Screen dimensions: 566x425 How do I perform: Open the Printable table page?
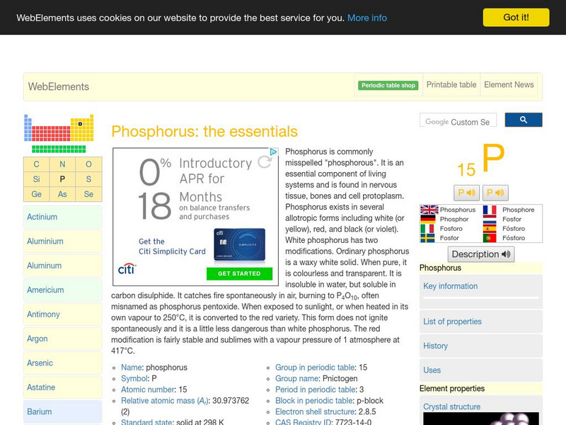pyautogui.click(x=451, y=84)
